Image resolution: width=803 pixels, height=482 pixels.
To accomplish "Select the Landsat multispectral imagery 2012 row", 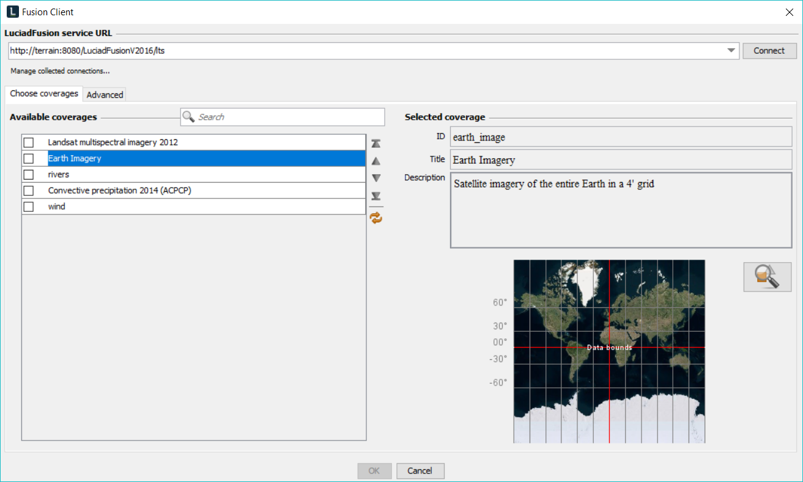I will [x=193, y=142].
